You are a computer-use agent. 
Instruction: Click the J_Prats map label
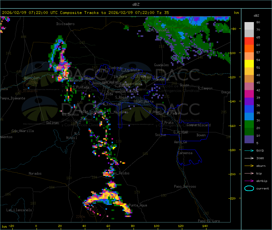[167, 123]
